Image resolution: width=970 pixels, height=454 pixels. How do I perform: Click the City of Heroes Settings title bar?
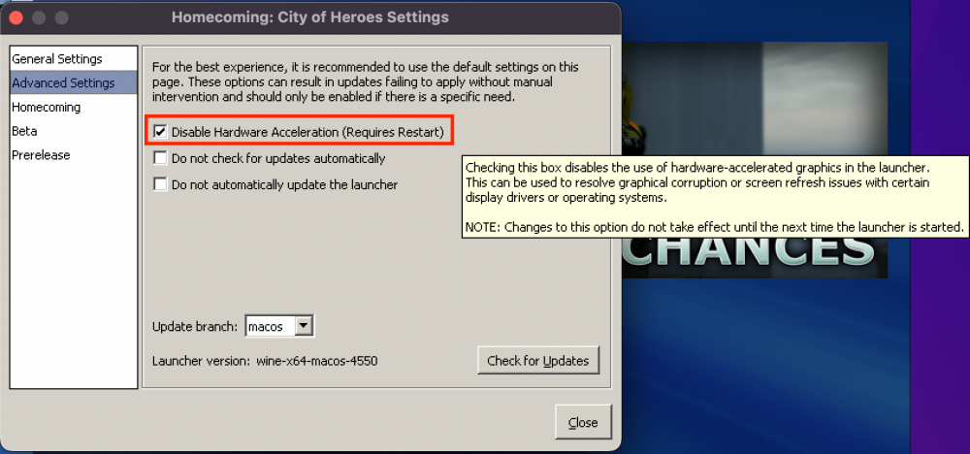pos(310,17)
